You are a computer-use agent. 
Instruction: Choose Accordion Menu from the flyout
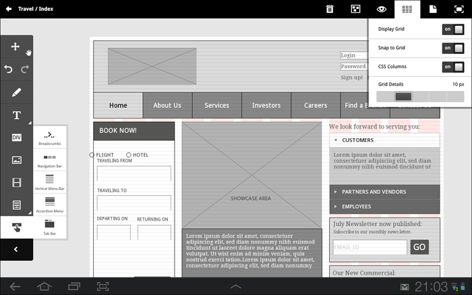(x=50, y=205)
